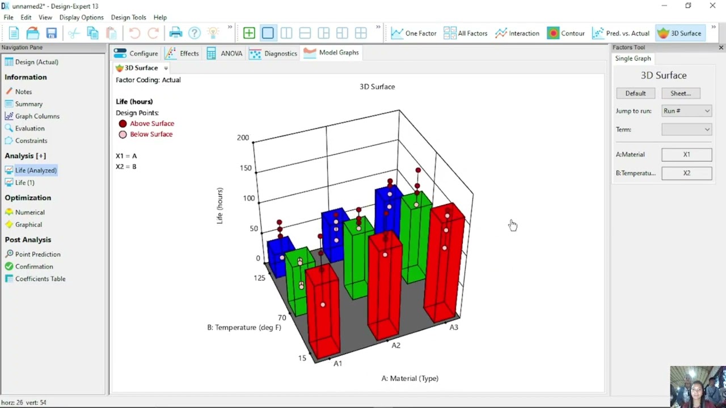
Task: Select the two horizontal panes layout
Action: pos(305,33)
